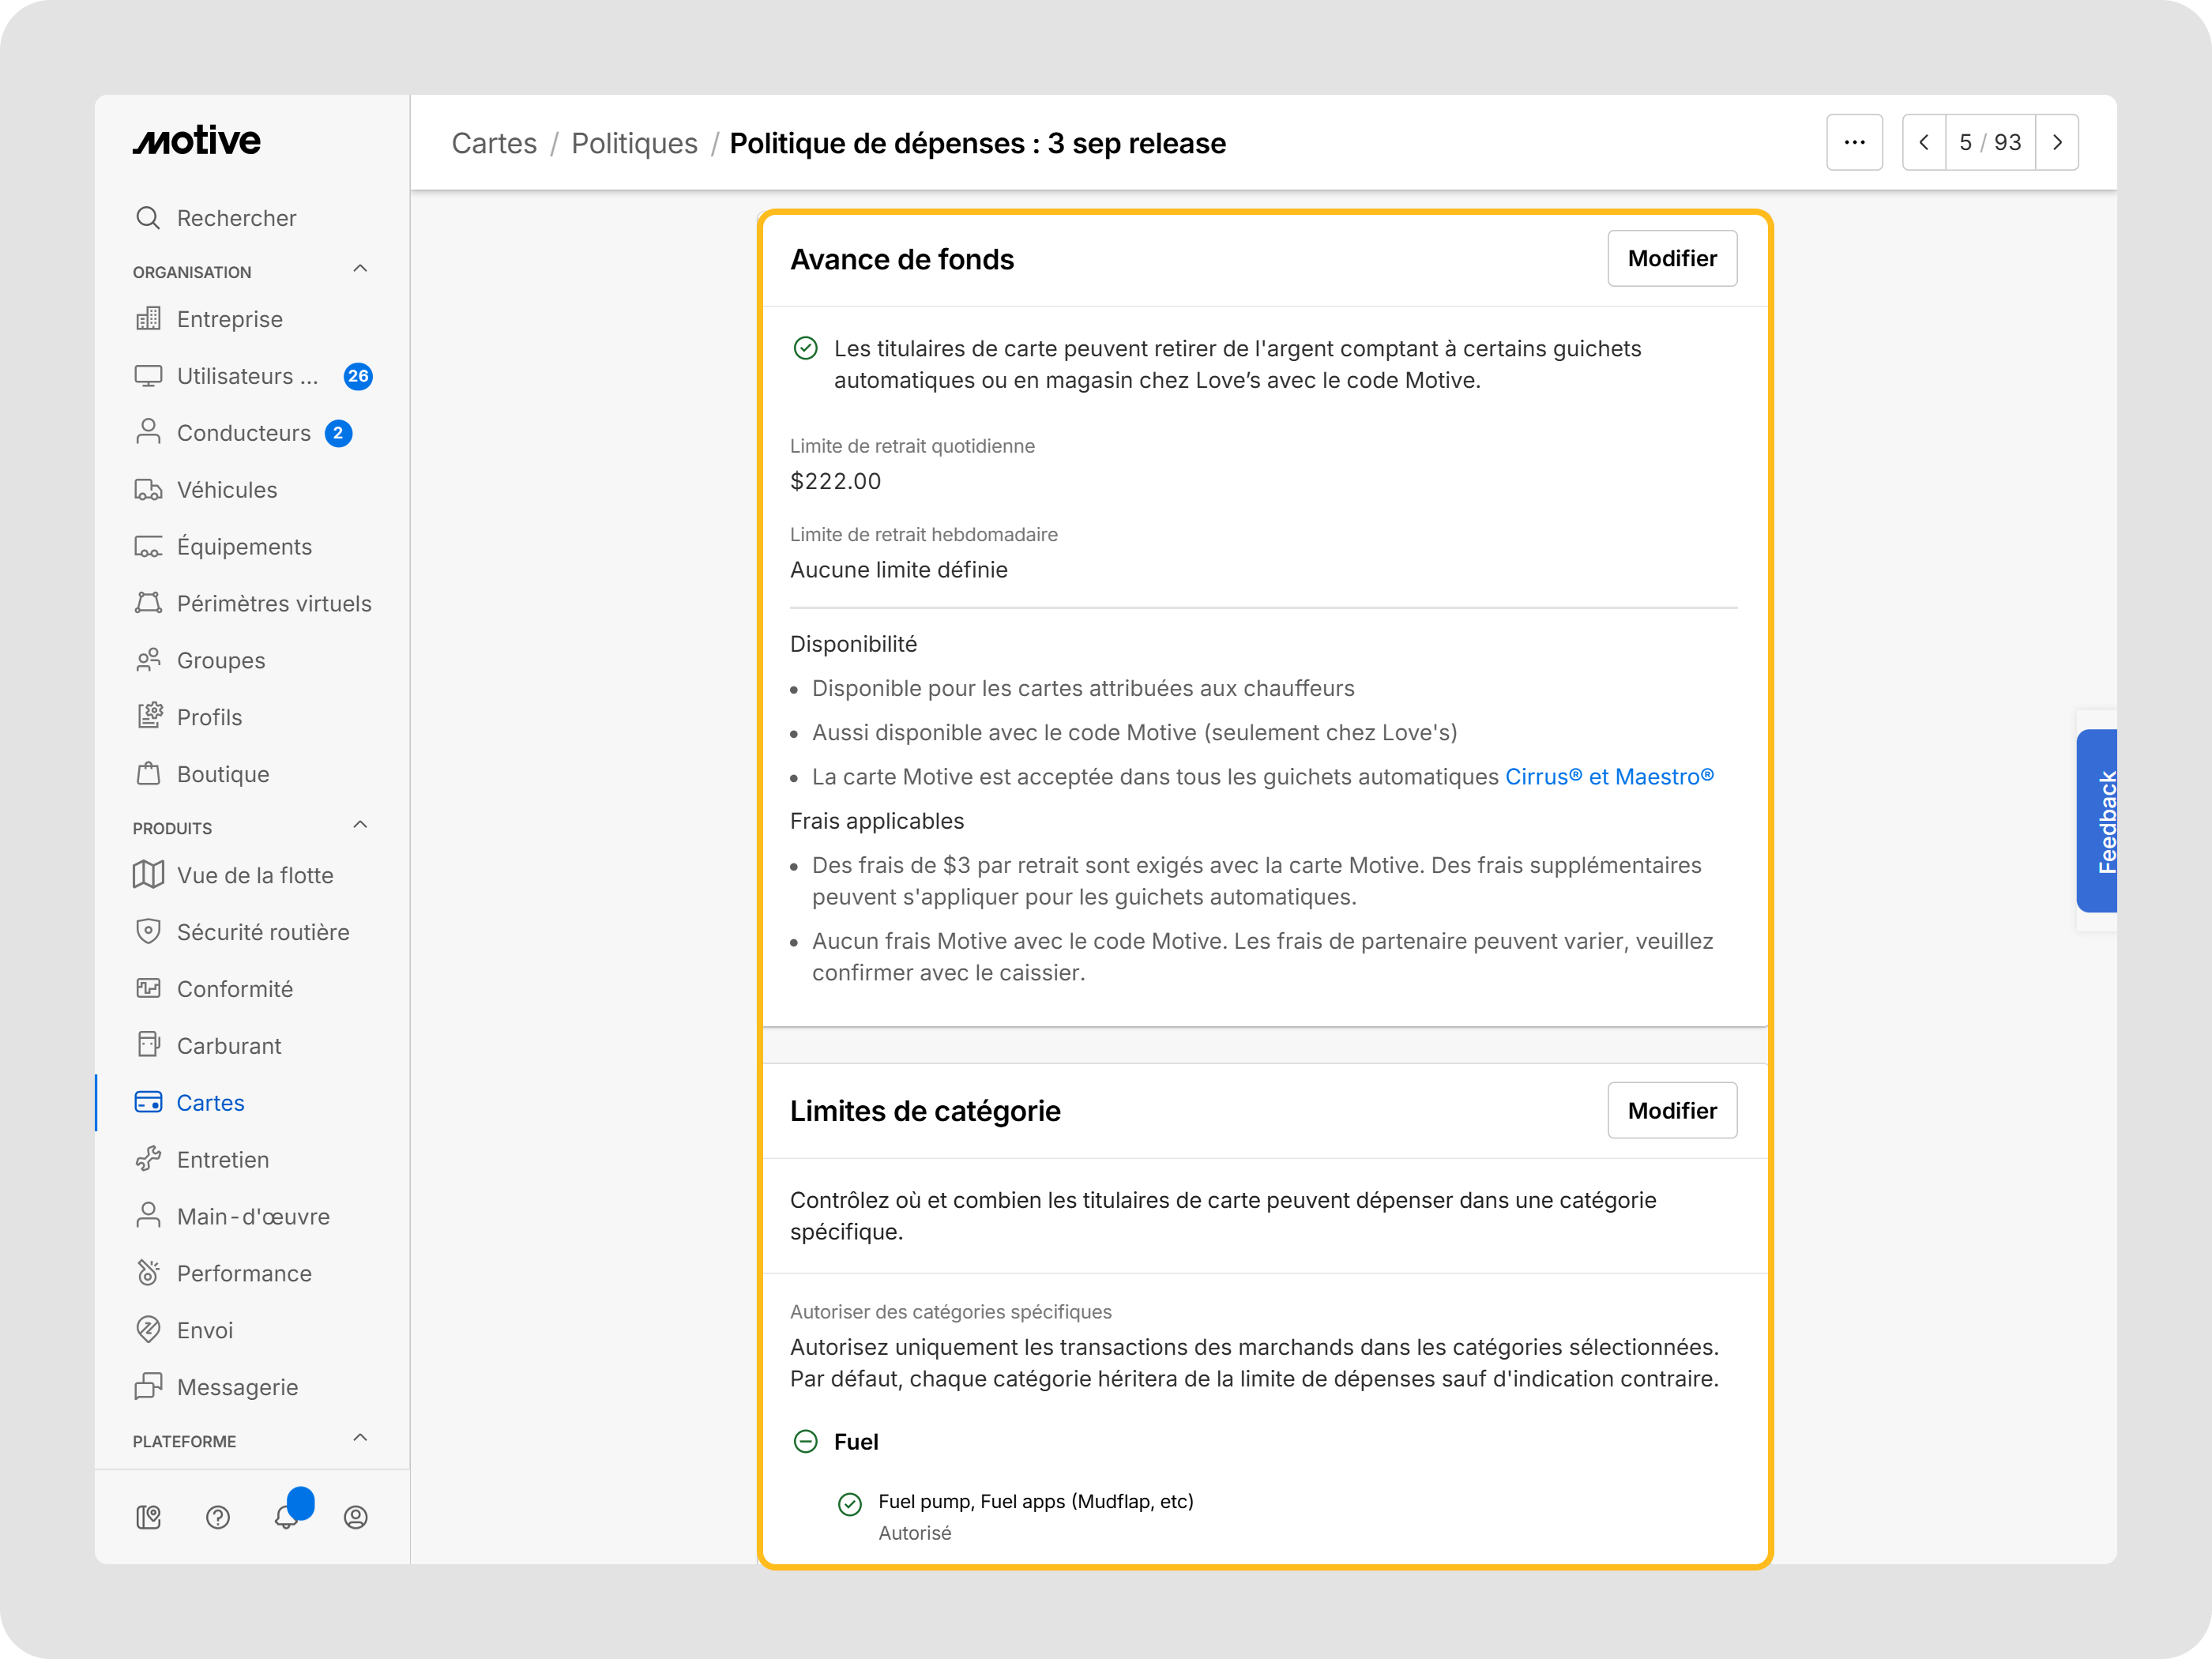Image resolution: width=2212 pixels, height=1659 pixels.
Task: Click the 26 badge on Utilisateurs
Action: [358, 377]
